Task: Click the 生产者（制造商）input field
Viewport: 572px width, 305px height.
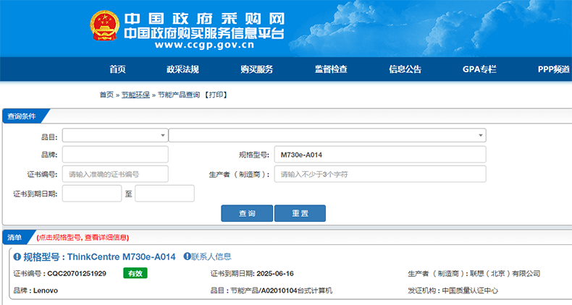Action: 379,174
